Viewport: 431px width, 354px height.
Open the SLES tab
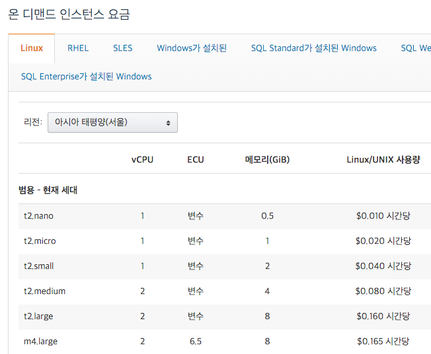(122, 48)
